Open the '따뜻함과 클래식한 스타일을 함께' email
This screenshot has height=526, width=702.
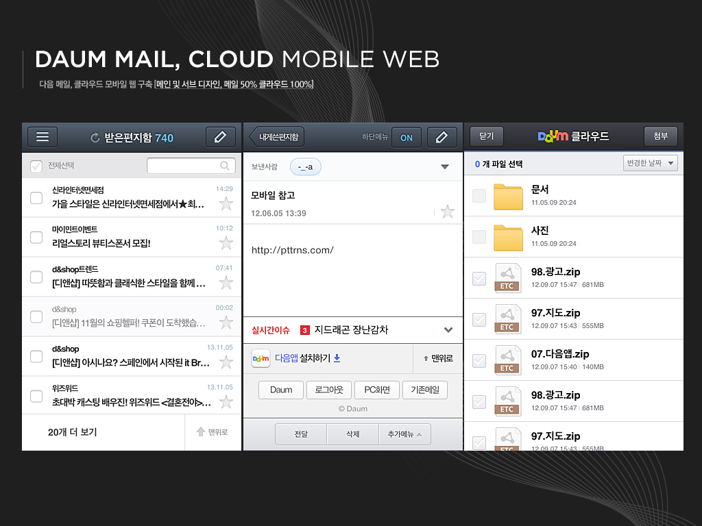tap(129, 283)
